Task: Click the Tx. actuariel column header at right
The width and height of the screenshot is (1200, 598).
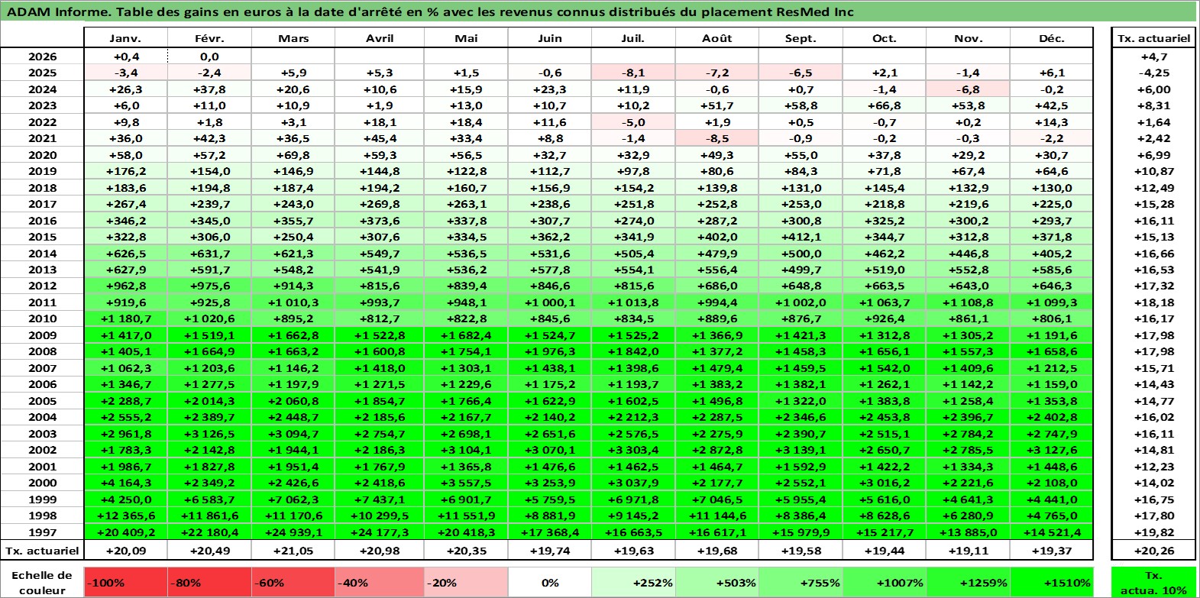Action: tap(1153, 38)
